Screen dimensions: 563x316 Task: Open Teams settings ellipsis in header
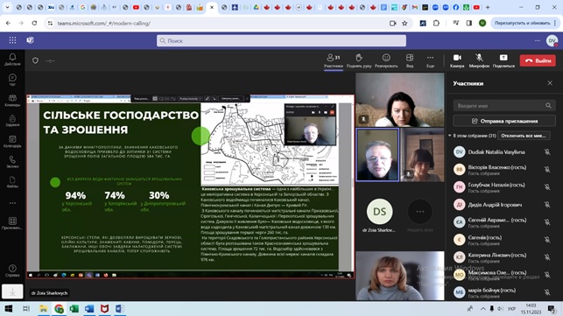(537, 40)
